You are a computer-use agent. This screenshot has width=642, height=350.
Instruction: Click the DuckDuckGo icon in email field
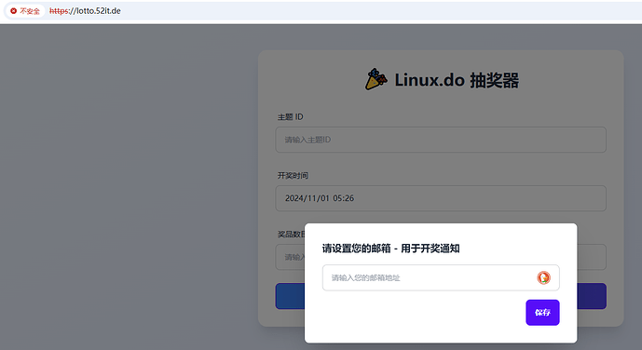pos(543,277)
